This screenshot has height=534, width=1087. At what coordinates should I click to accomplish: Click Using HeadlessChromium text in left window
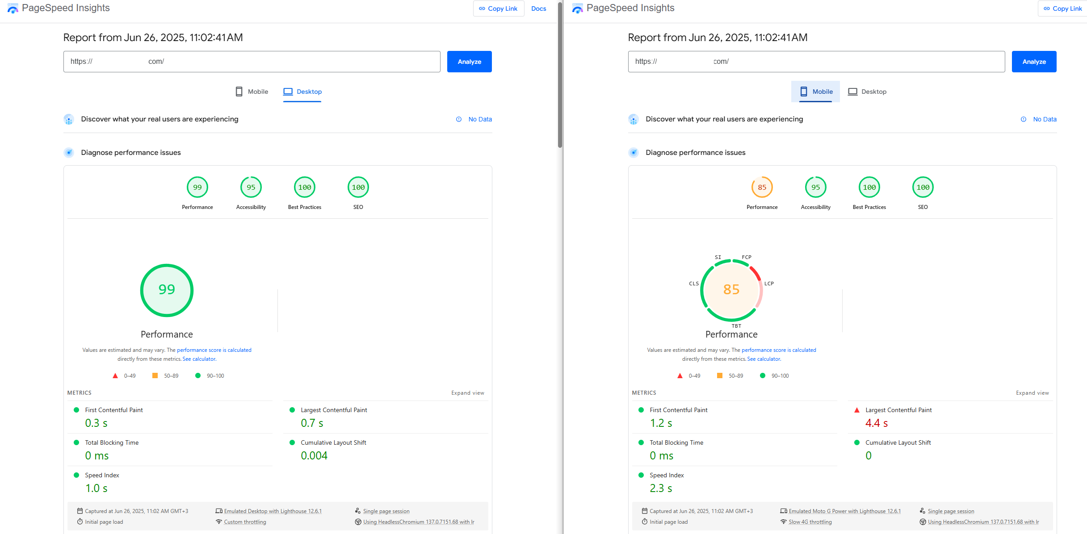419,522
